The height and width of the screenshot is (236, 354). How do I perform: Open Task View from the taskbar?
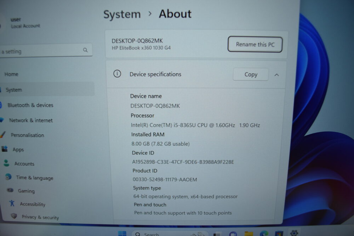pos(217,234)
